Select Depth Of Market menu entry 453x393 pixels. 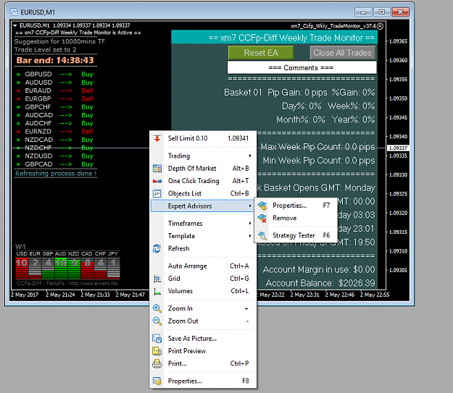(203, 168)
